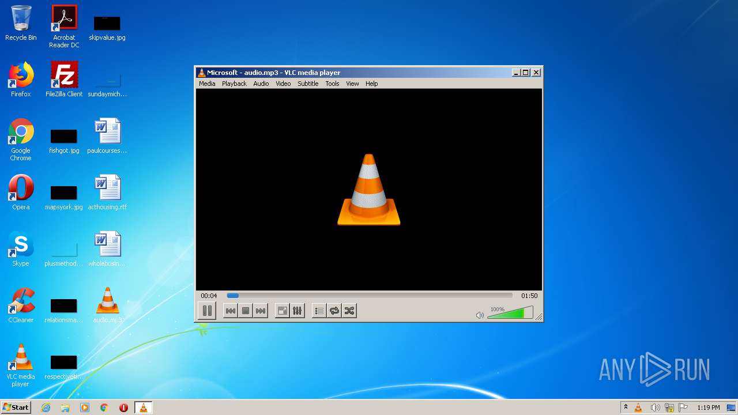Open the Media menu

(207, 84)
